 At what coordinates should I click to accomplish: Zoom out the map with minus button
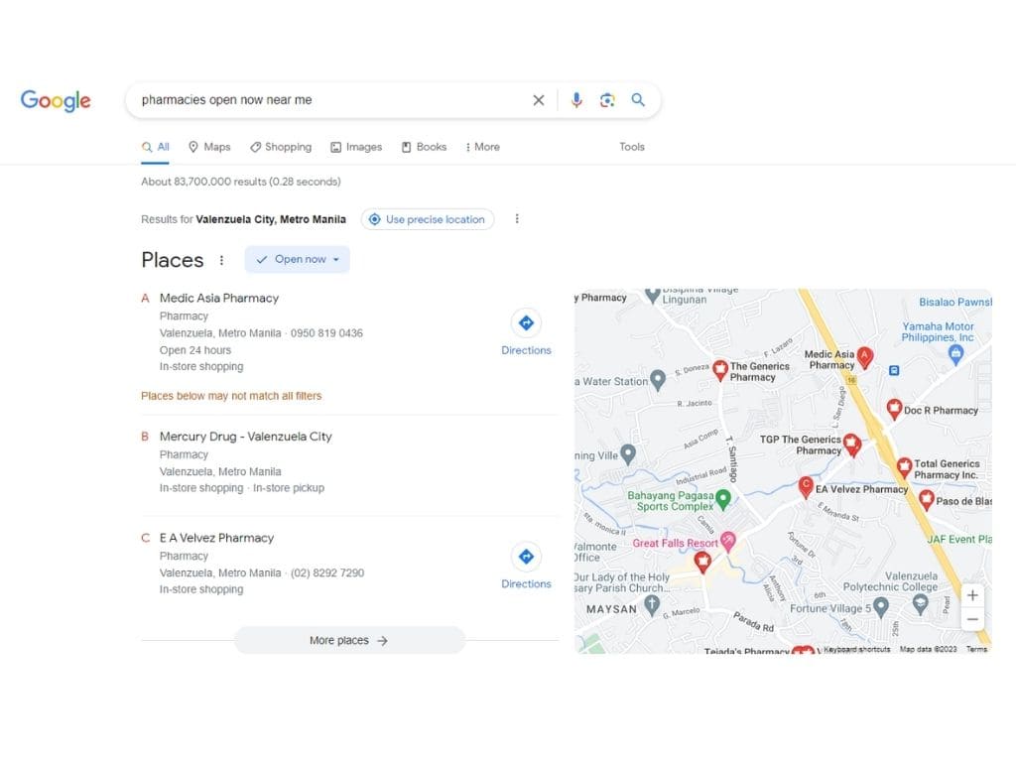click(x=972, y=619)
